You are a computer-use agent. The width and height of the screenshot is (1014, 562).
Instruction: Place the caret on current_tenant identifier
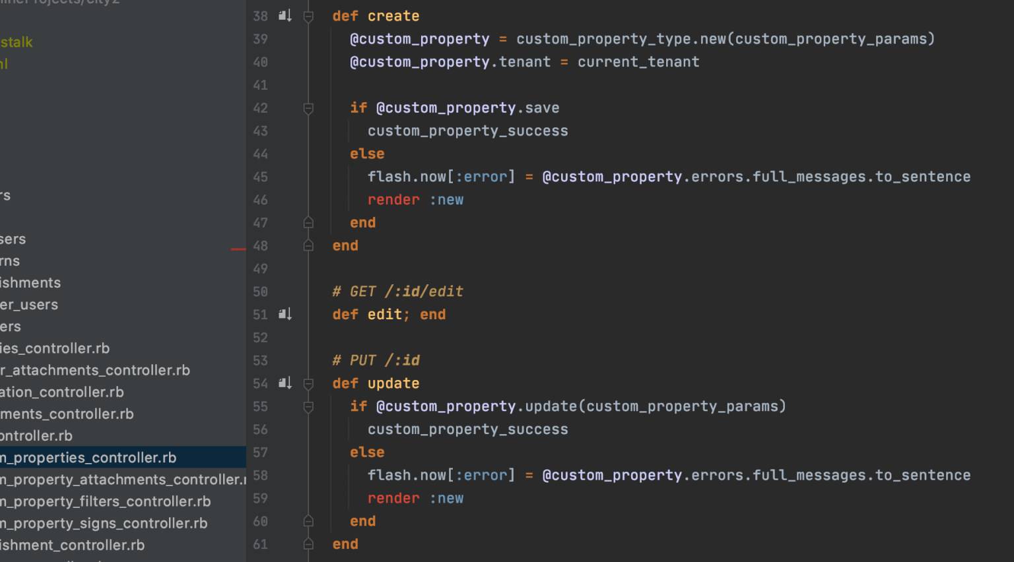pos(638,61)
